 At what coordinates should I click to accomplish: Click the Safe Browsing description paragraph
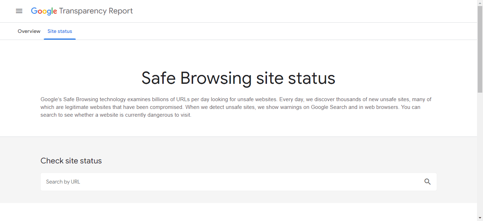[x=236, y=107]
